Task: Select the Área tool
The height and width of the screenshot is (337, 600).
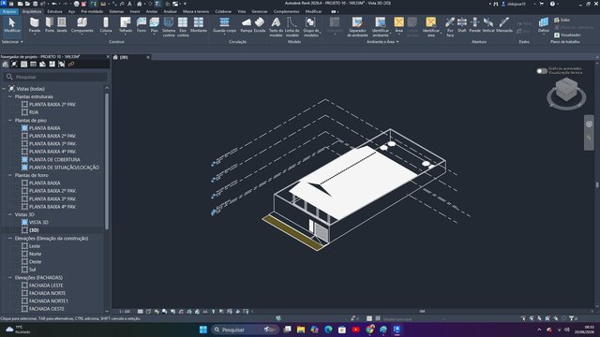Action: [398, 25]
